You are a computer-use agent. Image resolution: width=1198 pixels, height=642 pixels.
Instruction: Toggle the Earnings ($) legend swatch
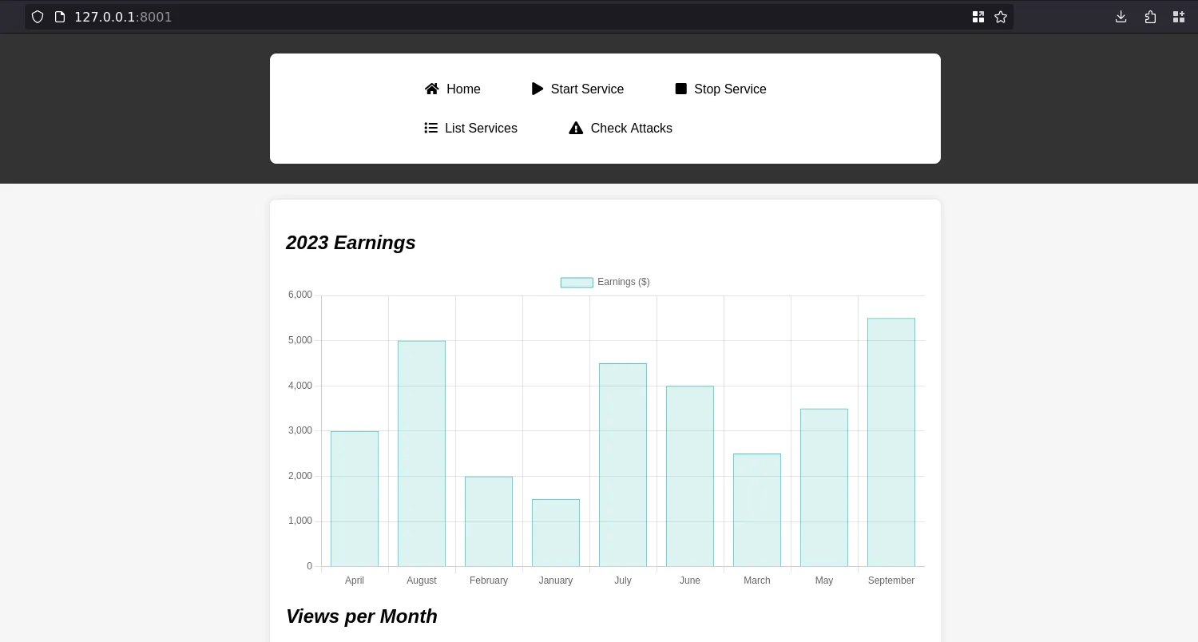click(577, 282)
